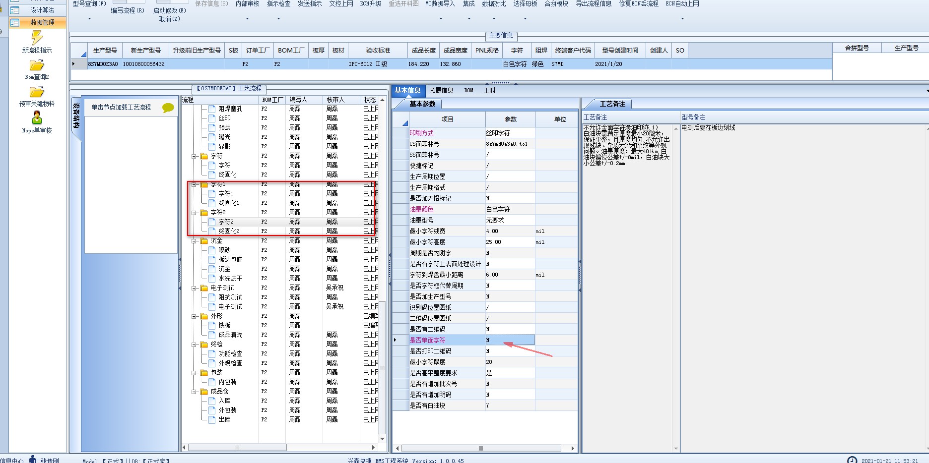Switch to the BOM tab
This screenshot has width=929, height=463.
(x=468, y=90)
